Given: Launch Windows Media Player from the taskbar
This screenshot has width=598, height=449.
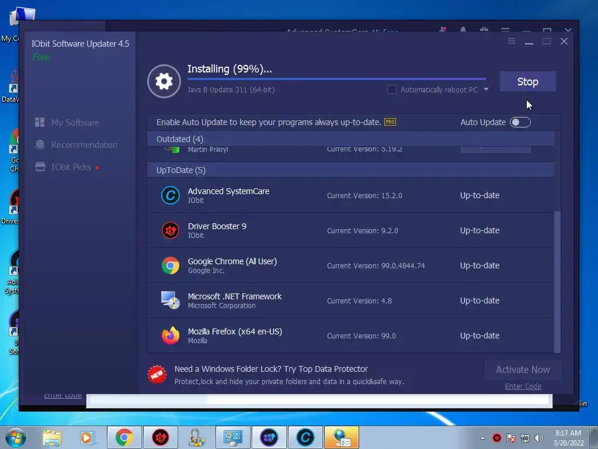Looking at the screenshot, I should (86, 437).
